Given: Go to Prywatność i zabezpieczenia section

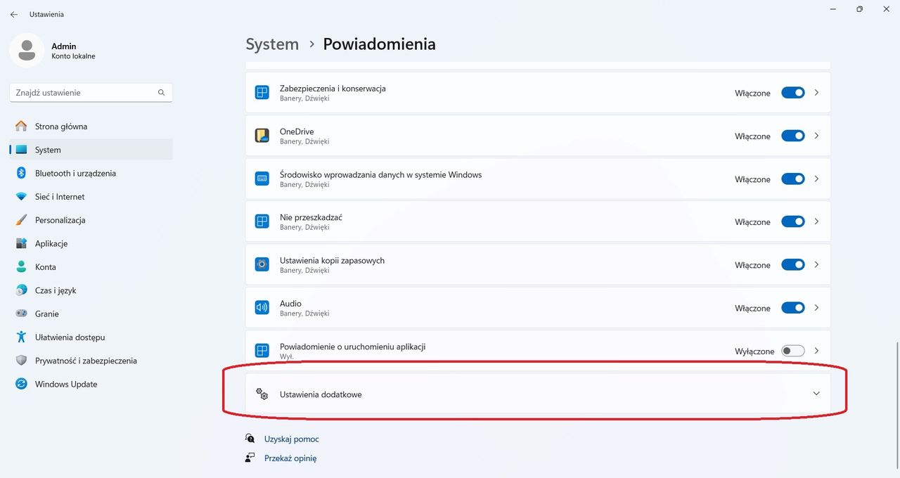Looking at the screenshot, I should click(x=86, y=361).
